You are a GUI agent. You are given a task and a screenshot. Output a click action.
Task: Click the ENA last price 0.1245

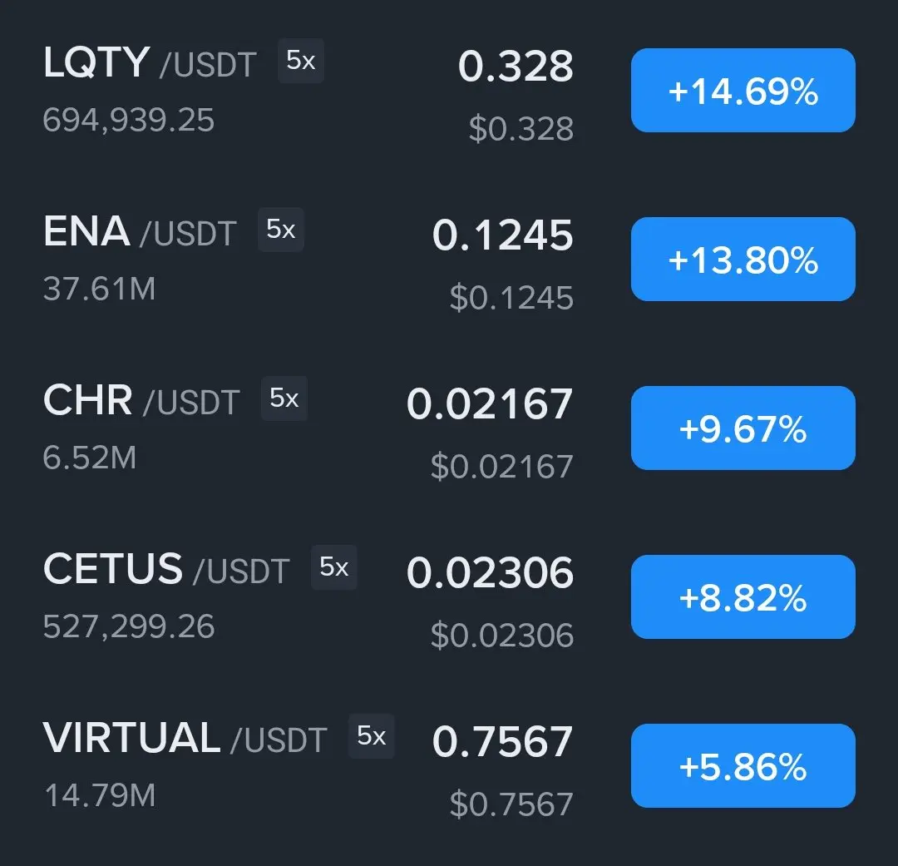(x=503, y=235)
